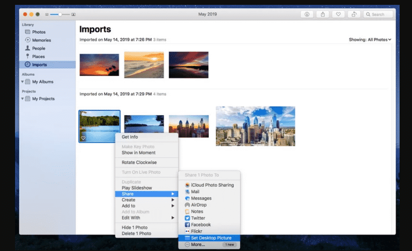Click the Favorite heart toolbar icon
The image size is (412, 251).
click(338, 15)
